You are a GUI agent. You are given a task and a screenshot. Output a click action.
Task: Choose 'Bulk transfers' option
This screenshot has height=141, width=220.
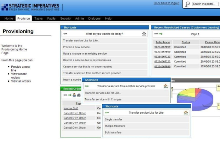coord(113,132)
